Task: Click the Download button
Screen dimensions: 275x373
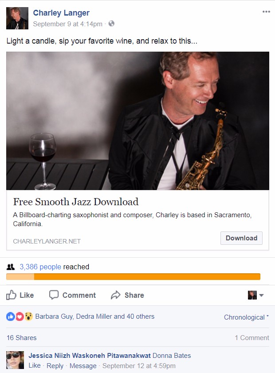Action: (x=241, y=238)
